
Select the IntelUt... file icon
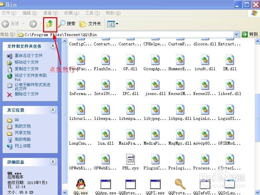coord(106,85)
